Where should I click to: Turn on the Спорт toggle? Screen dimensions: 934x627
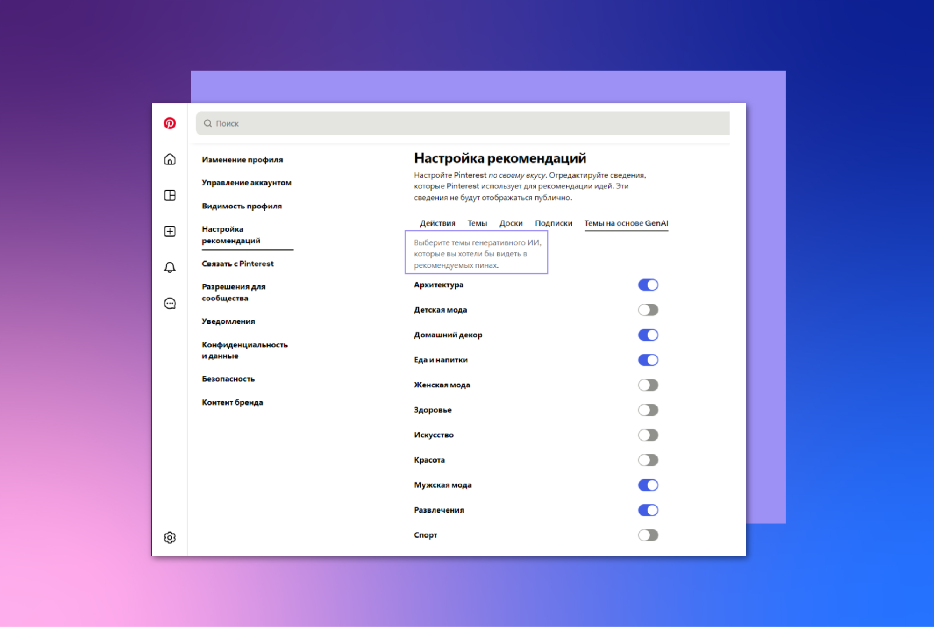(648, 535)
